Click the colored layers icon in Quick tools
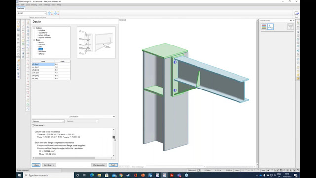The height and width of the screenshot is (178, 316). click(x=264, y=26)
